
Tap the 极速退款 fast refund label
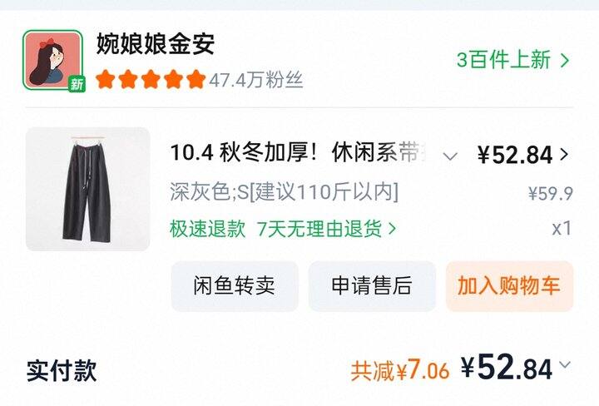click(x=207, y=229)
